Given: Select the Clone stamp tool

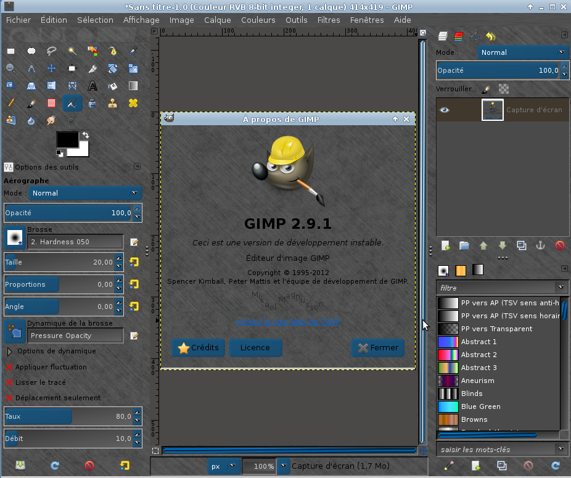Looking at the screenshot, I should pyautogui.click(x=113, y=103).
